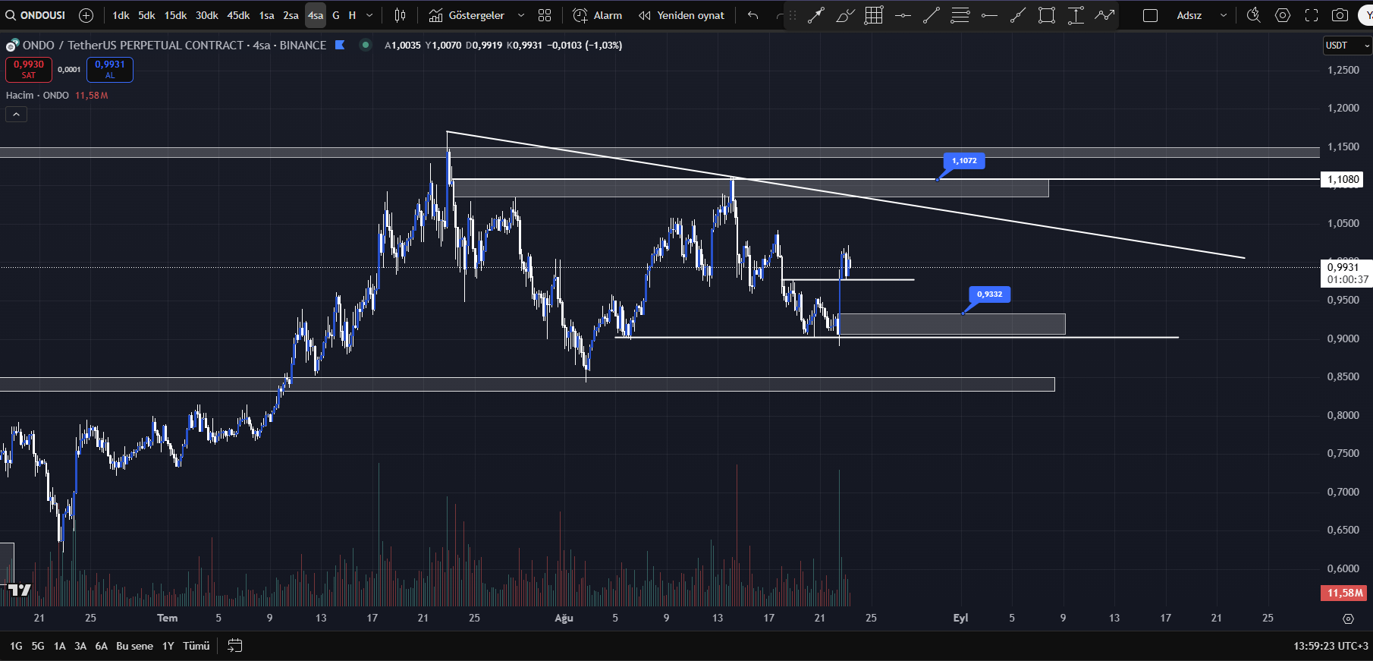The width and height of the screenshot is (1373, 661).
Task: Open the candlestick chart type selector
Action: point(400,15)
